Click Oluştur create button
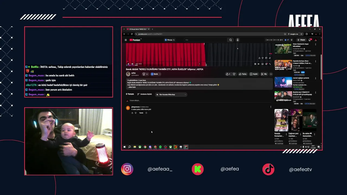Viewport: 347px width, 195px height. point(301,40)
